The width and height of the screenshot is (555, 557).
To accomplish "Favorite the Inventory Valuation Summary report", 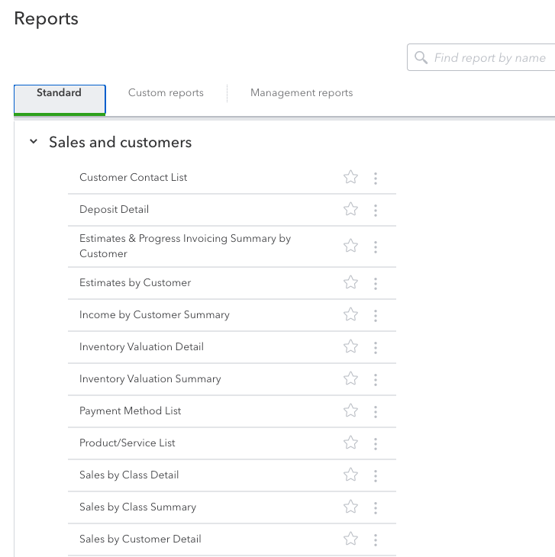I will pyautogui.click(x=350, y=378).
